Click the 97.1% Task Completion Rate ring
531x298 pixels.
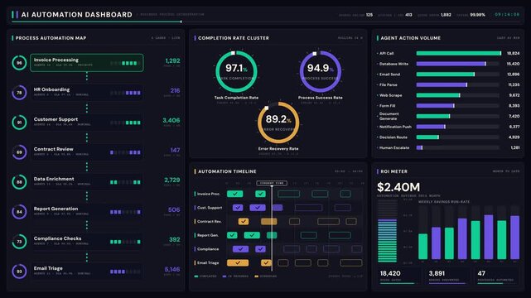coord(236,71)
